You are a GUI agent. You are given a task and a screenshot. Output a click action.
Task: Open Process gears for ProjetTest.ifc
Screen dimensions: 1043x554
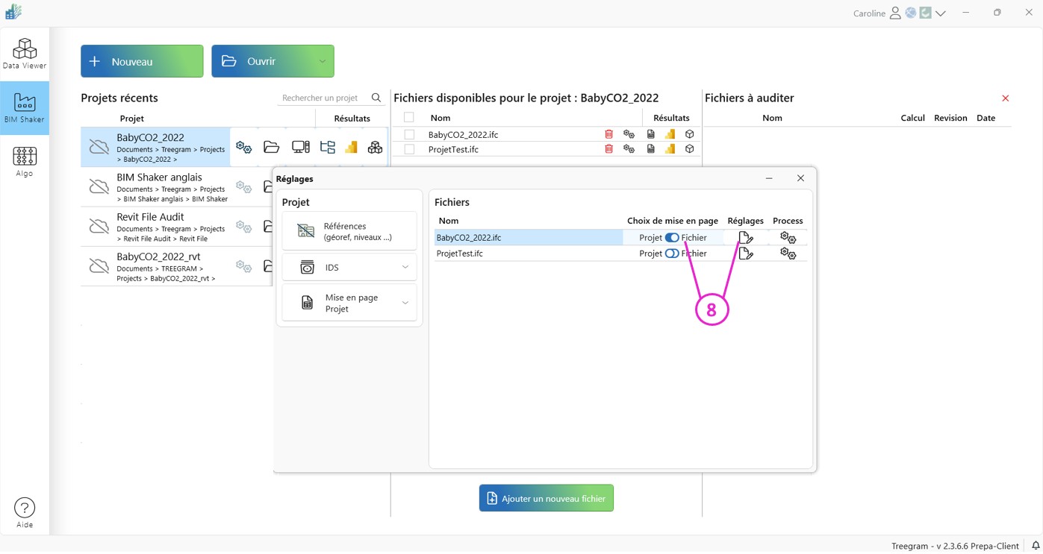788,254
